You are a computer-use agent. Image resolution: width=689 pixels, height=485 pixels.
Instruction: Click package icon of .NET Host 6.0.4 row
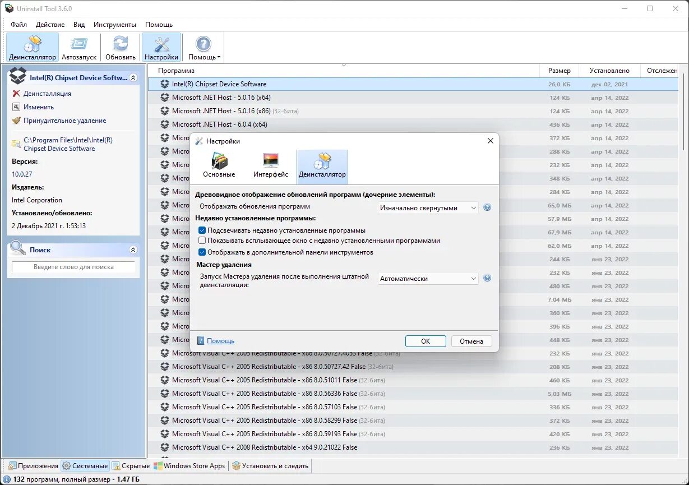(164, 124)
